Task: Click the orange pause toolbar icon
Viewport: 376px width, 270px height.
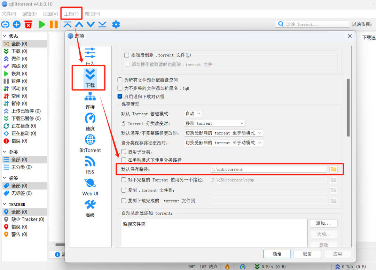Action: click(54, 24)
